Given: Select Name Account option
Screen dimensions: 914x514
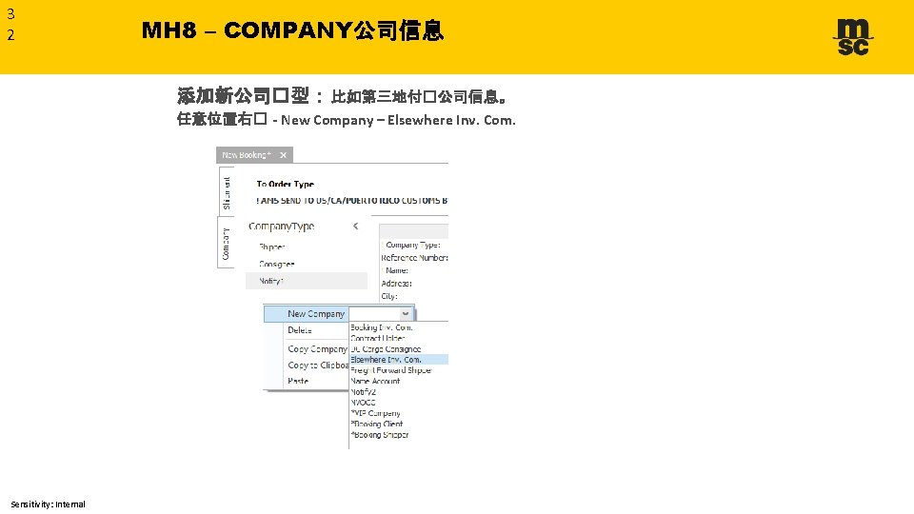Looking at the screenshot, I should coord(375,381).
